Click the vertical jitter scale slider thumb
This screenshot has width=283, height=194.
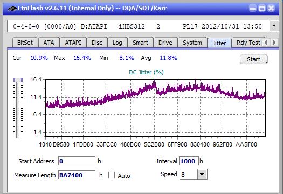coord(18,80)
